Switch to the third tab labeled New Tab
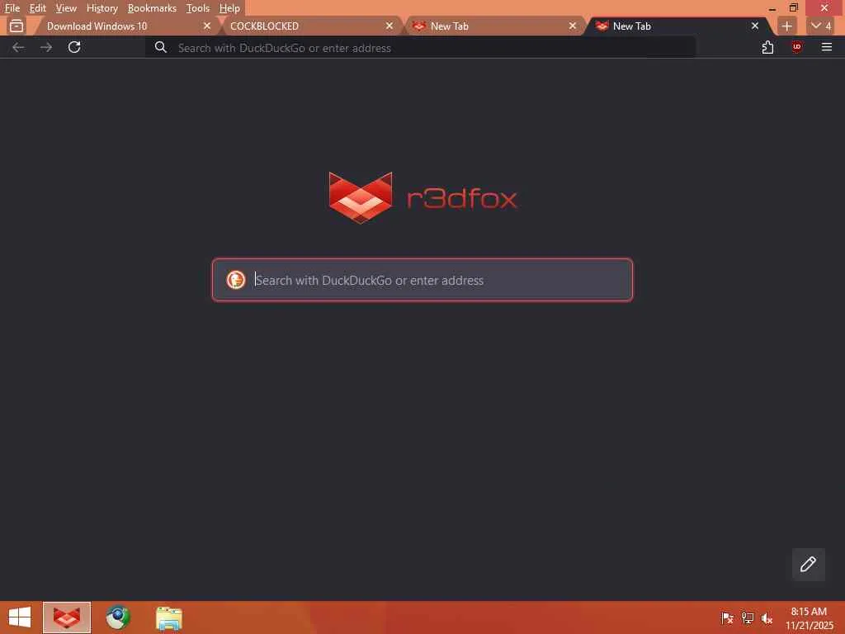The image size is (845, 634). click(x=493, y=26)
